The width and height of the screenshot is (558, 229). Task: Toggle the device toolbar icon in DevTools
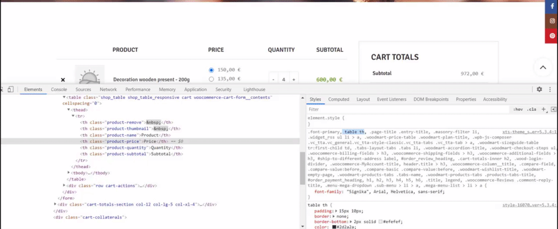coord(11,89)
